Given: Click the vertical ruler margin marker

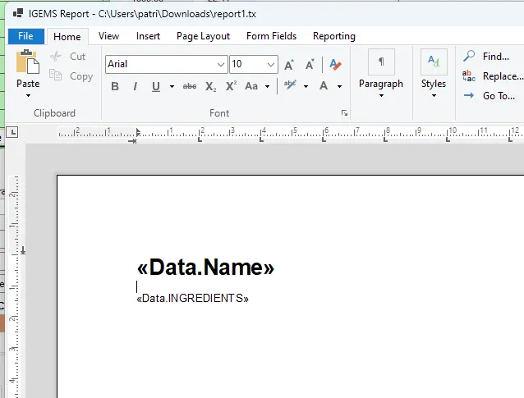Looking at the screenshot, I should coord(23,250).
